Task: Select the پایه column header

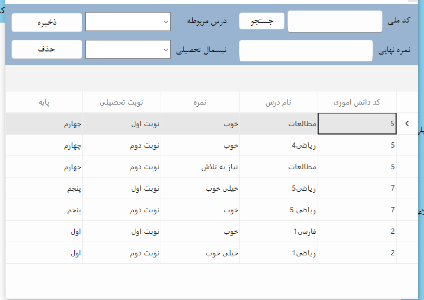Action: (x=44, y=102)
